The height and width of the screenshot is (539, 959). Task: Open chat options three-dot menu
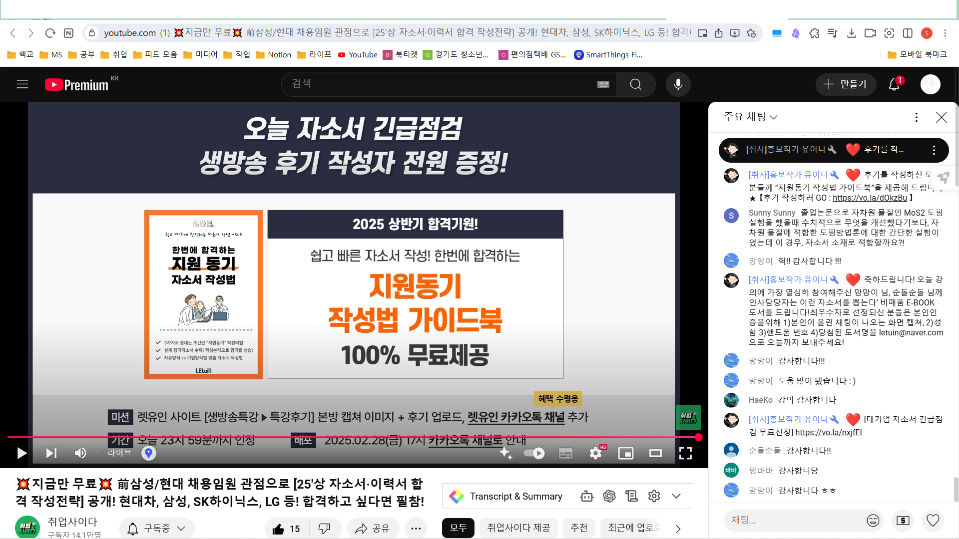[916, 117]
